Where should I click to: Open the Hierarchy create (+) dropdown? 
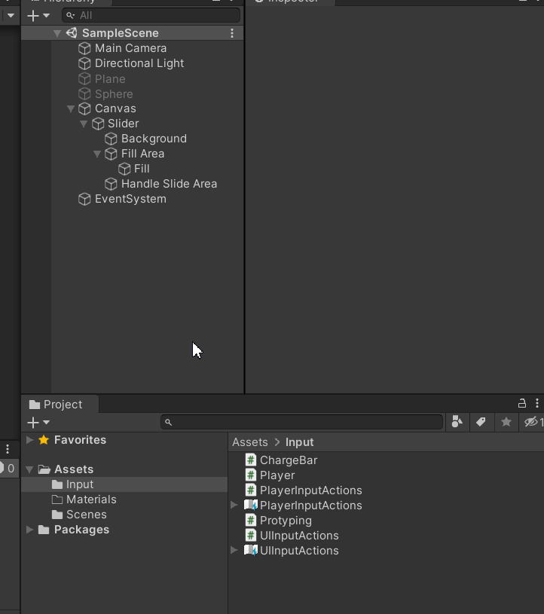38,16
